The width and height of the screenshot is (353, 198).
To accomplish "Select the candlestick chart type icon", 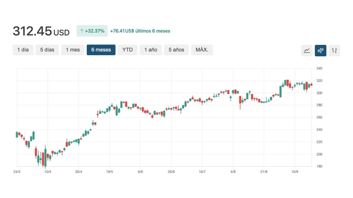I will 320,50.
